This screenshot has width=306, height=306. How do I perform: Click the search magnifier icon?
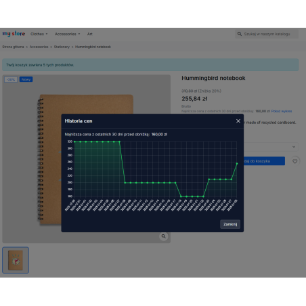pos(240,34)
